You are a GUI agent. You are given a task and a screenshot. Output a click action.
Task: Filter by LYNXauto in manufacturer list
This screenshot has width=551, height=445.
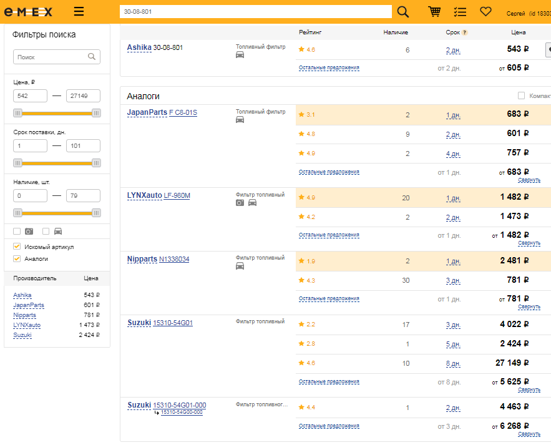click(x=27, y=325)
